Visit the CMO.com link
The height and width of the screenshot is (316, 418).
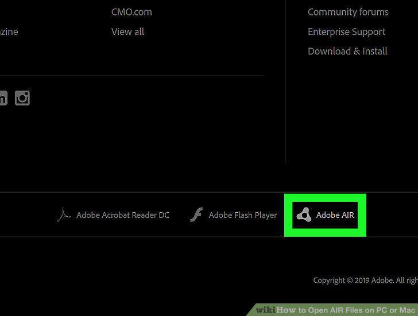coord(131,12)
